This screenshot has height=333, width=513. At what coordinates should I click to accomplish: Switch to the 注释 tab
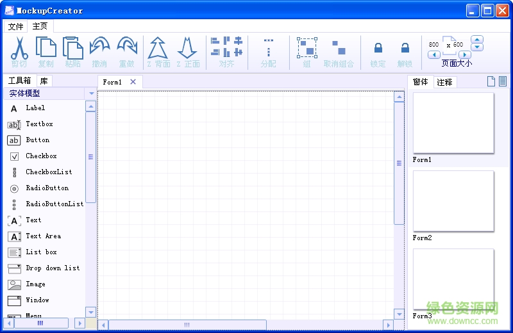pos(444,82)
